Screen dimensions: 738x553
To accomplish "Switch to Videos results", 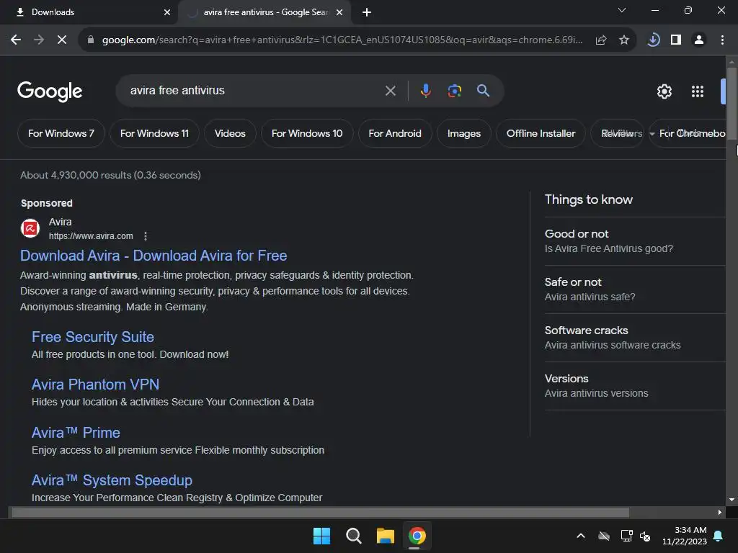I will 230,133.
